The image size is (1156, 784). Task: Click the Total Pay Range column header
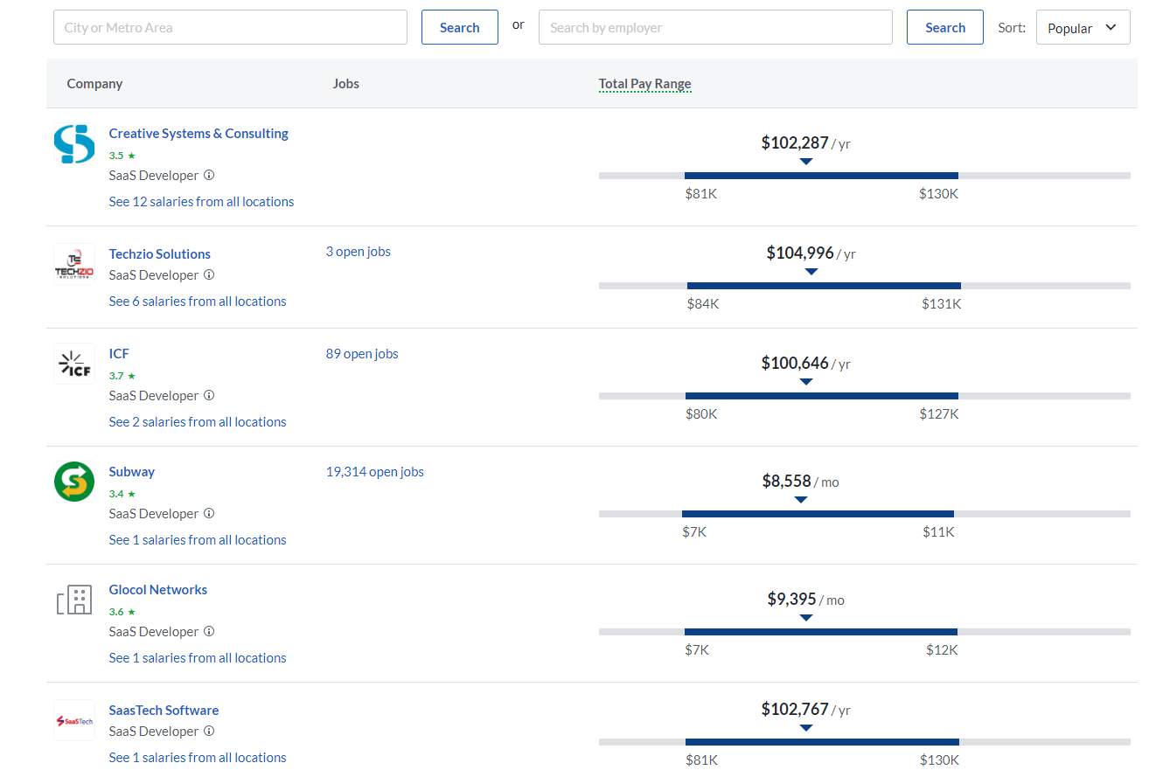click(x=644, y=84)
